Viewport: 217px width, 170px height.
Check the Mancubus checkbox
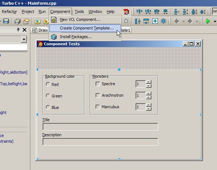(98, 107)
